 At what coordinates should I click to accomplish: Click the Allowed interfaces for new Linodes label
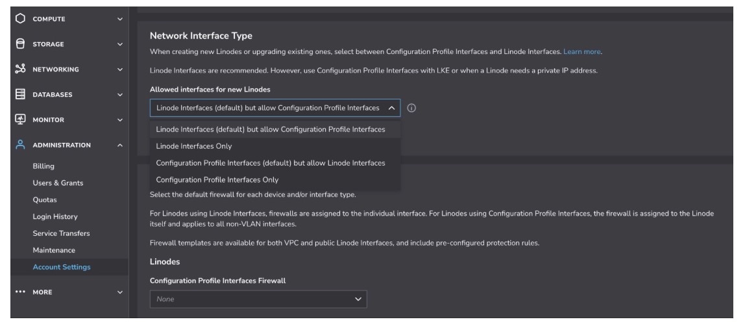(210, 90)
